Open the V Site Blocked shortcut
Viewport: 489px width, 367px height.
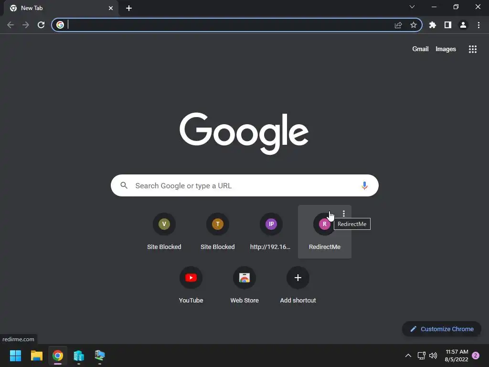point(164,232)
